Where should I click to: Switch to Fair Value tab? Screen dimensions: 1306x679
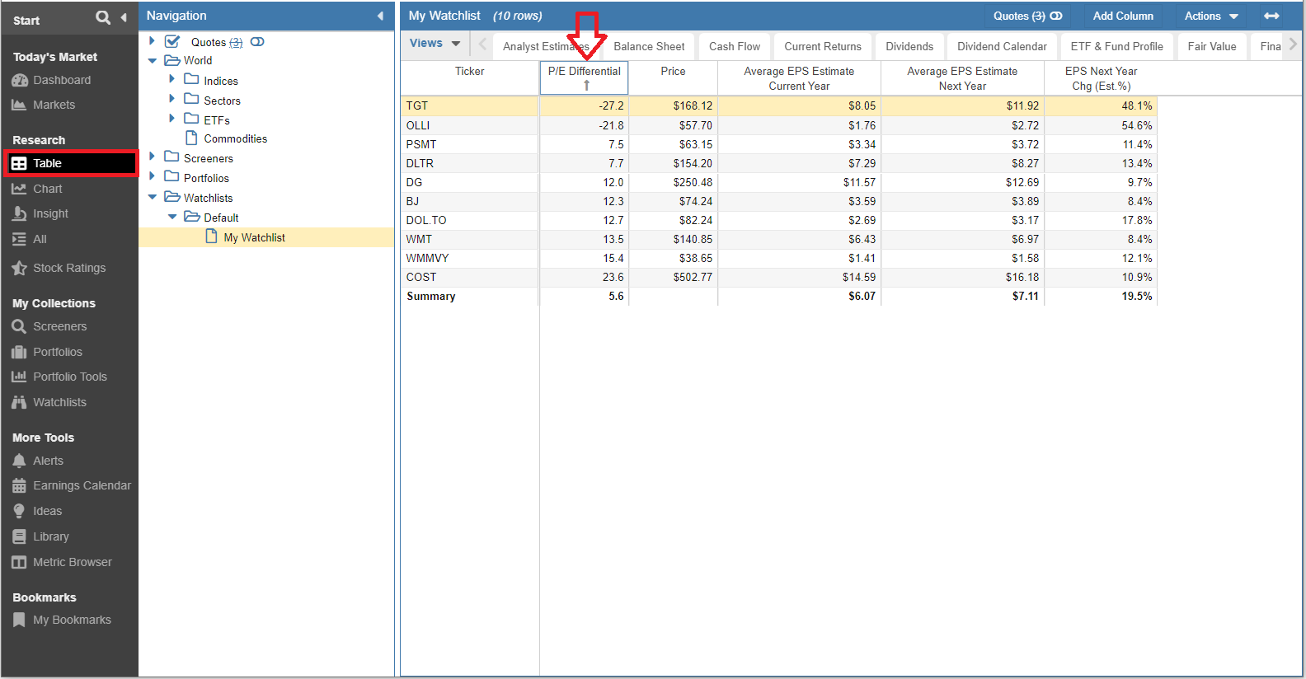(1211, 46)
